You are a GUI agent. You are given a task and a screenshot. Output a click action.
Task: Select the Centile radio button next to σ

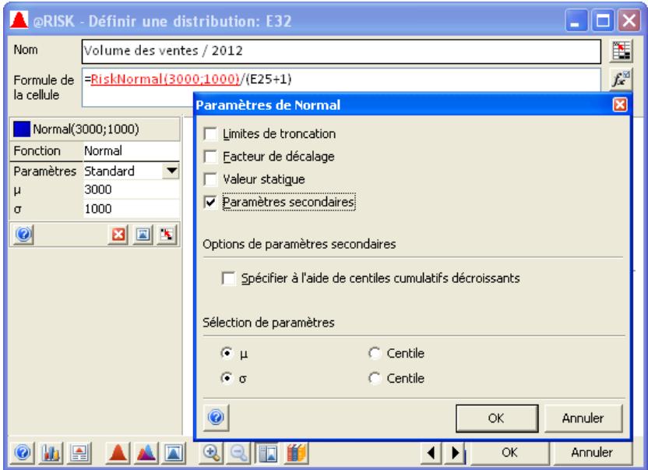[373, 379]
